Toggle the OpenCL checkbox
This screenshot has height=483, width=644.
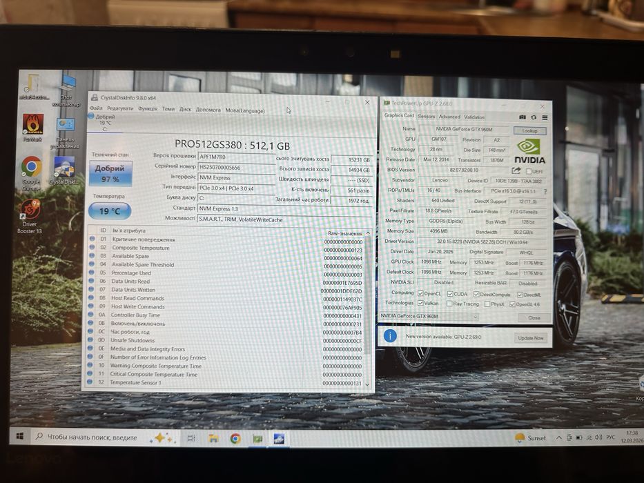tap(420, 294)
